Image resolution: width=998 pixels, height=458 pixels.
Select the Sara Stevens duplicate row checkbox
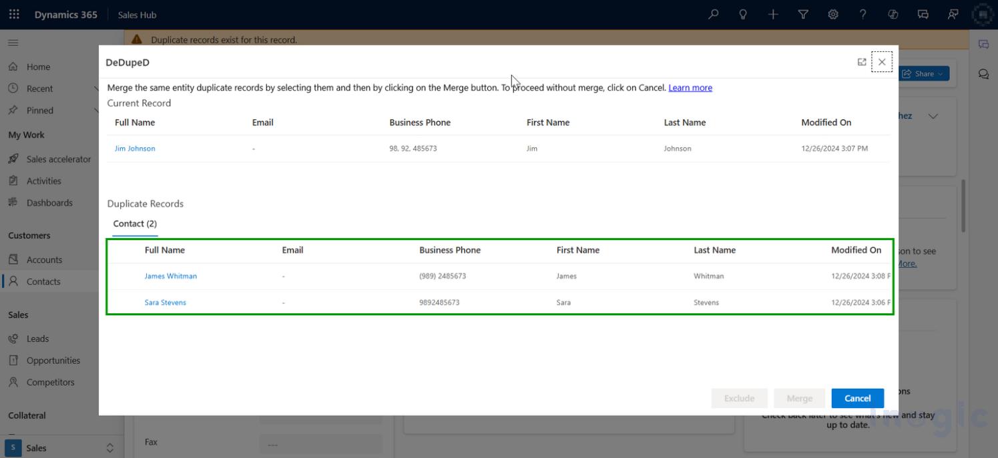(126, 303)
